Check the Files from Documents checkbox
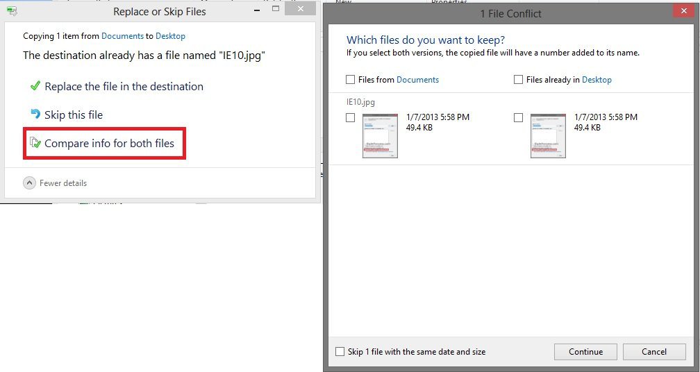This screenshot has height=372, width=700. pos(351,80)
